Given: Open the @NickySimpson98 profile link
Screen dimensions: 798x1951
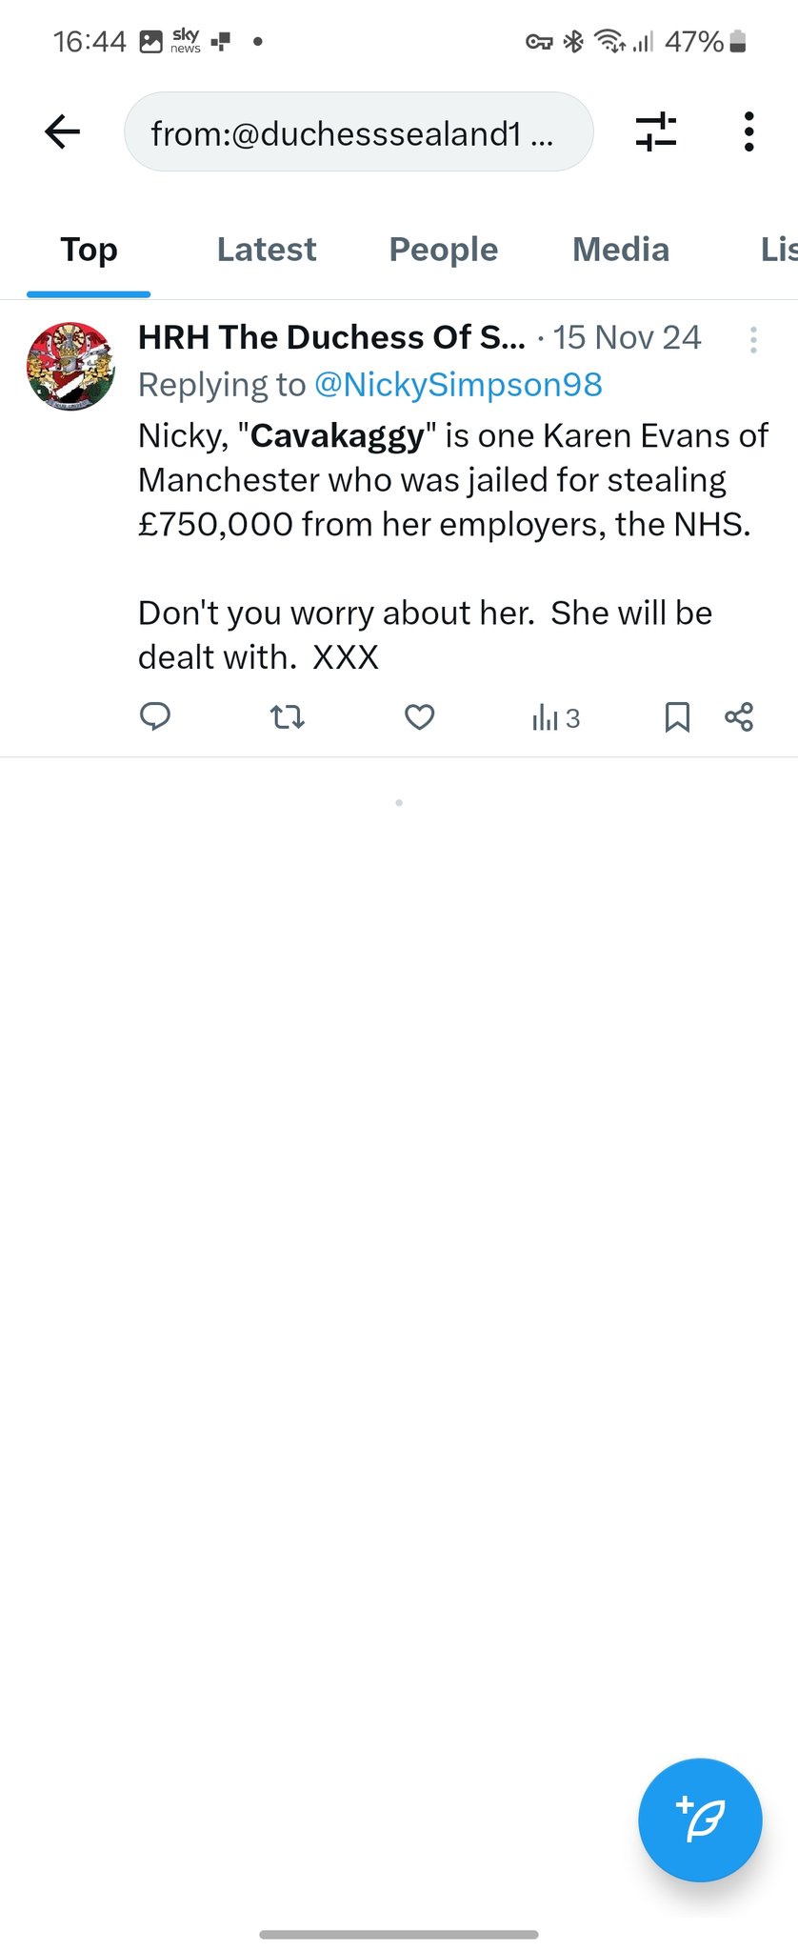Looking at the screenshot, I should (x=458, y=385).
